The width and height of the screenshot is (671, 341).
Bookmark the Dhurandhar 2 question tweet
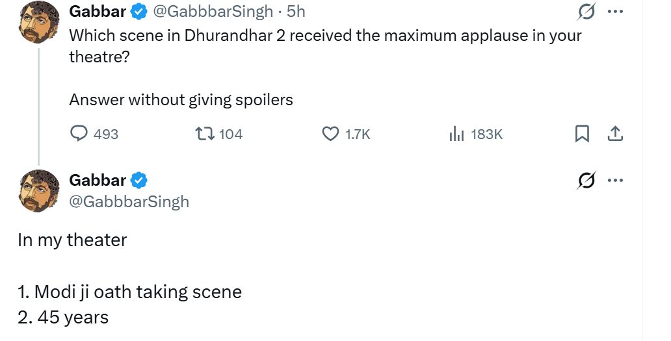coord(583,134)
